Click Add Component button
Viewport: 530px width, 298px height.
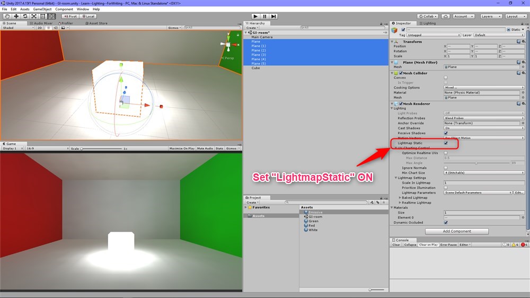[457, 231]
